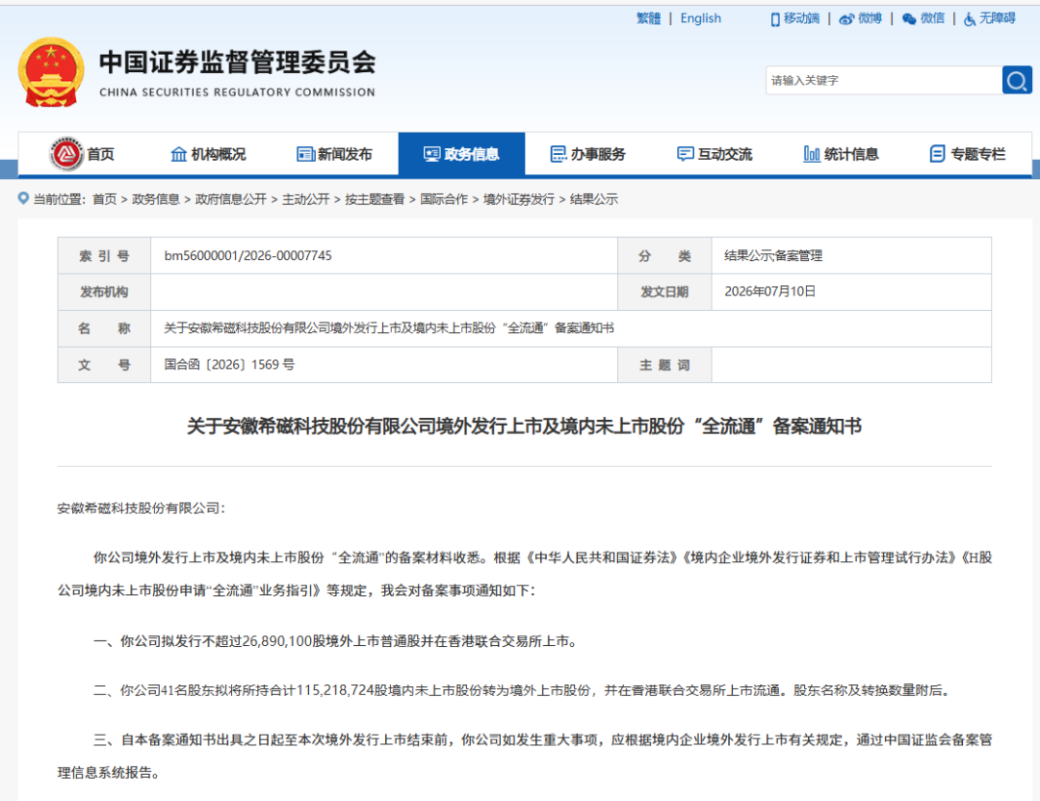Click the 发布机构 table label
The image size is (1040, 801).
[104, 292]
